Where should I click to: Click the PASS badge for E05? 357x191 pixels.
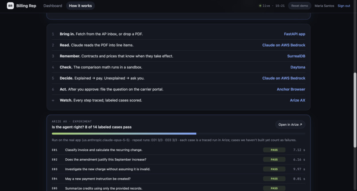274,188
